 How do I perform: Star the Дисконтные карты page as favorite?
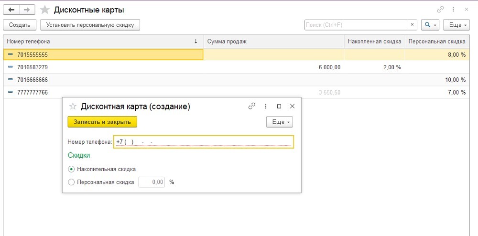click(x=44, y=10)
